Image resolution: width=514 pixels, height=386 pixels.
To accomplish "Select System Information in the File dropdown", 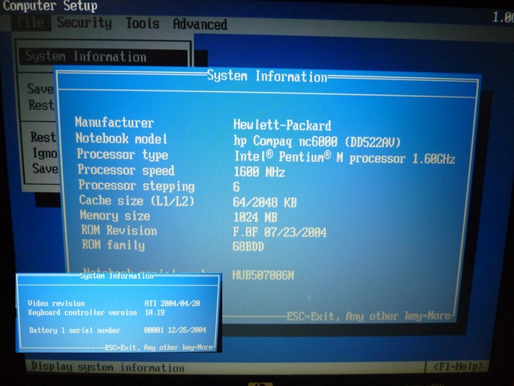I will 86,57.
